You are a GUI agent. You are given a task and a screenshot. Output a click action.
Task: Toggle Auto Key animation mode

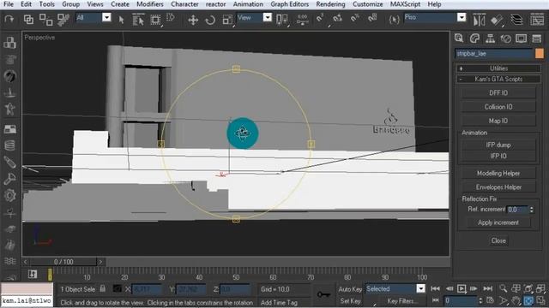coord(350,289)
